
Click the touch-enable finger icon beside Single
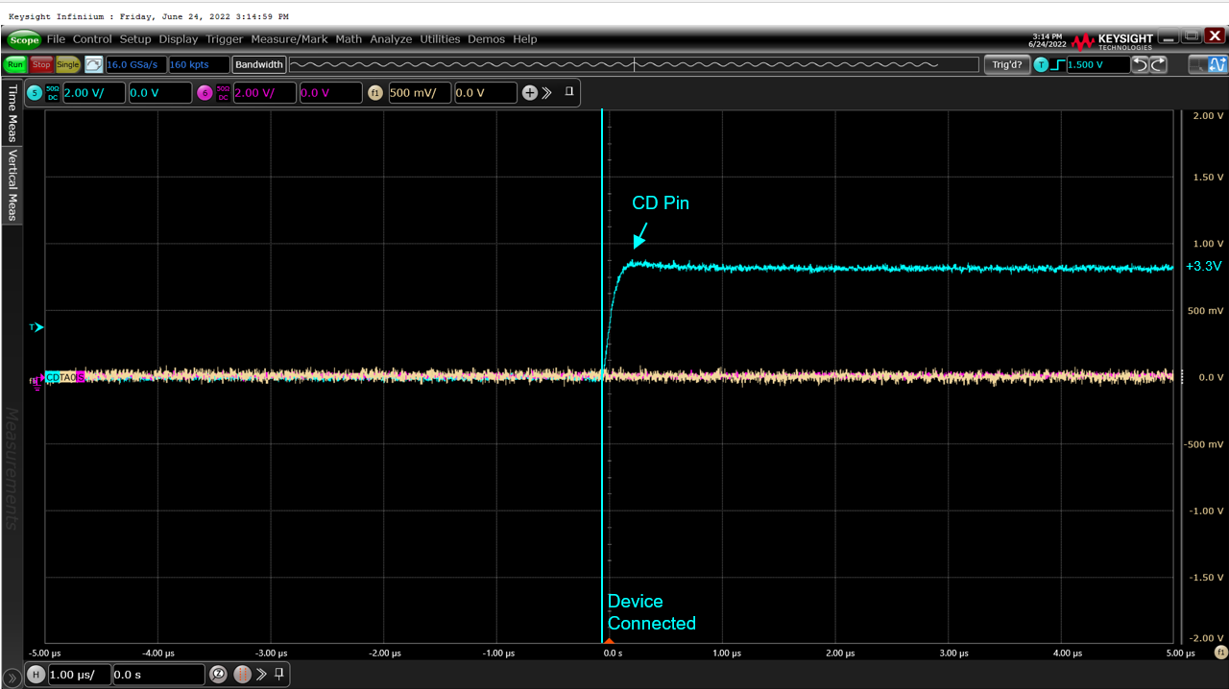[x=93, y=64]
